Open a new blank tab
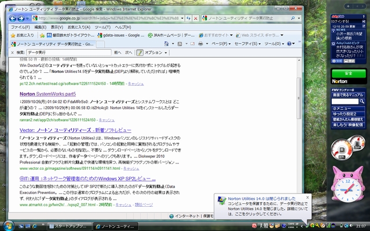This screenshot has width=370, height=231. point(100,44)
